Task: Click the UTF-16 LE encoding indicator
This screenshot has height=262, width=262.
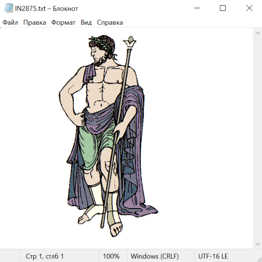Action: pyautogui.click(x=213, y=256)
